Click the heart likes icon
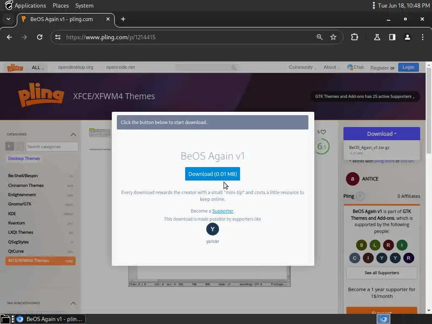 (324, 132)
